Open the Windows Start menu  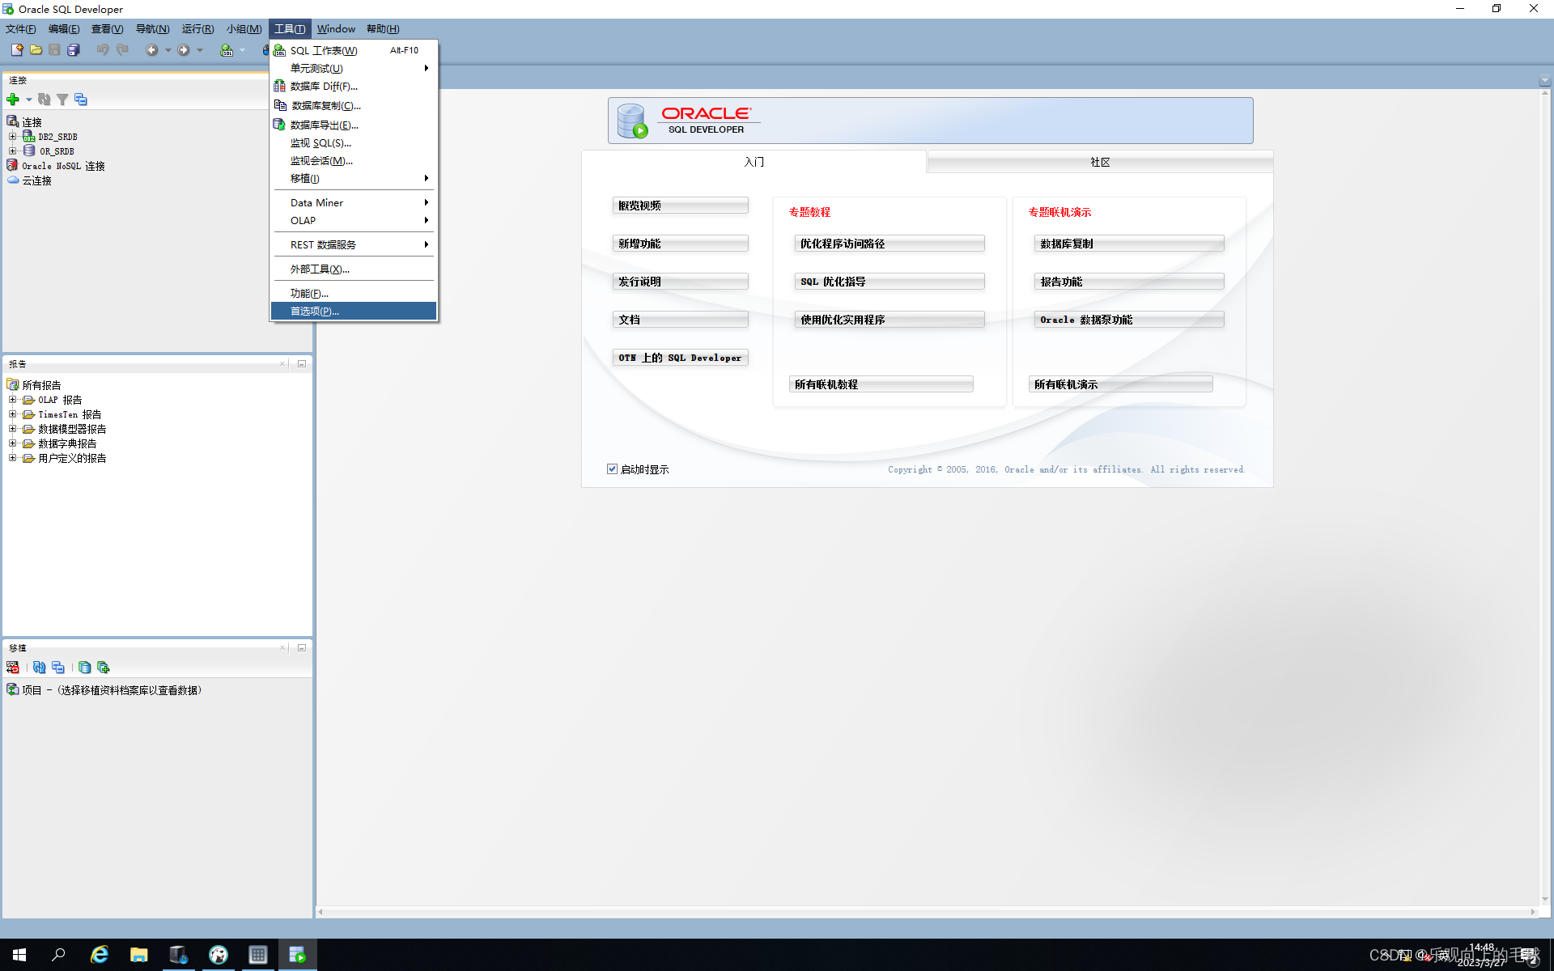[19, 955]
